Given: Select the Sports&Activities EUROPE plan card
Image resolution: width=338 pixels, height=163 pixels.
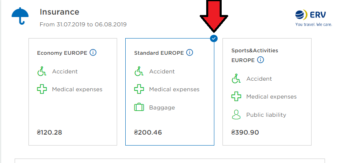Looking at the screenshot, I should tap(267, 92).
